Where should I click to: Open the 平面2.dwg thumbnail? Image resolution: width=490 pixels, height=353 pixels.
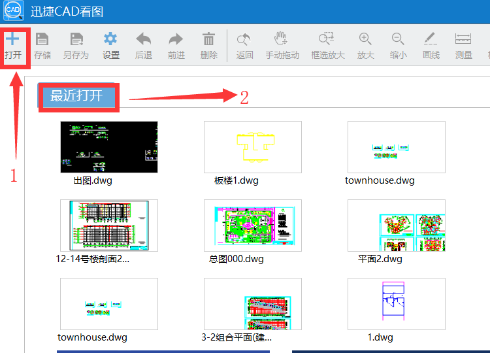(397, 226)
